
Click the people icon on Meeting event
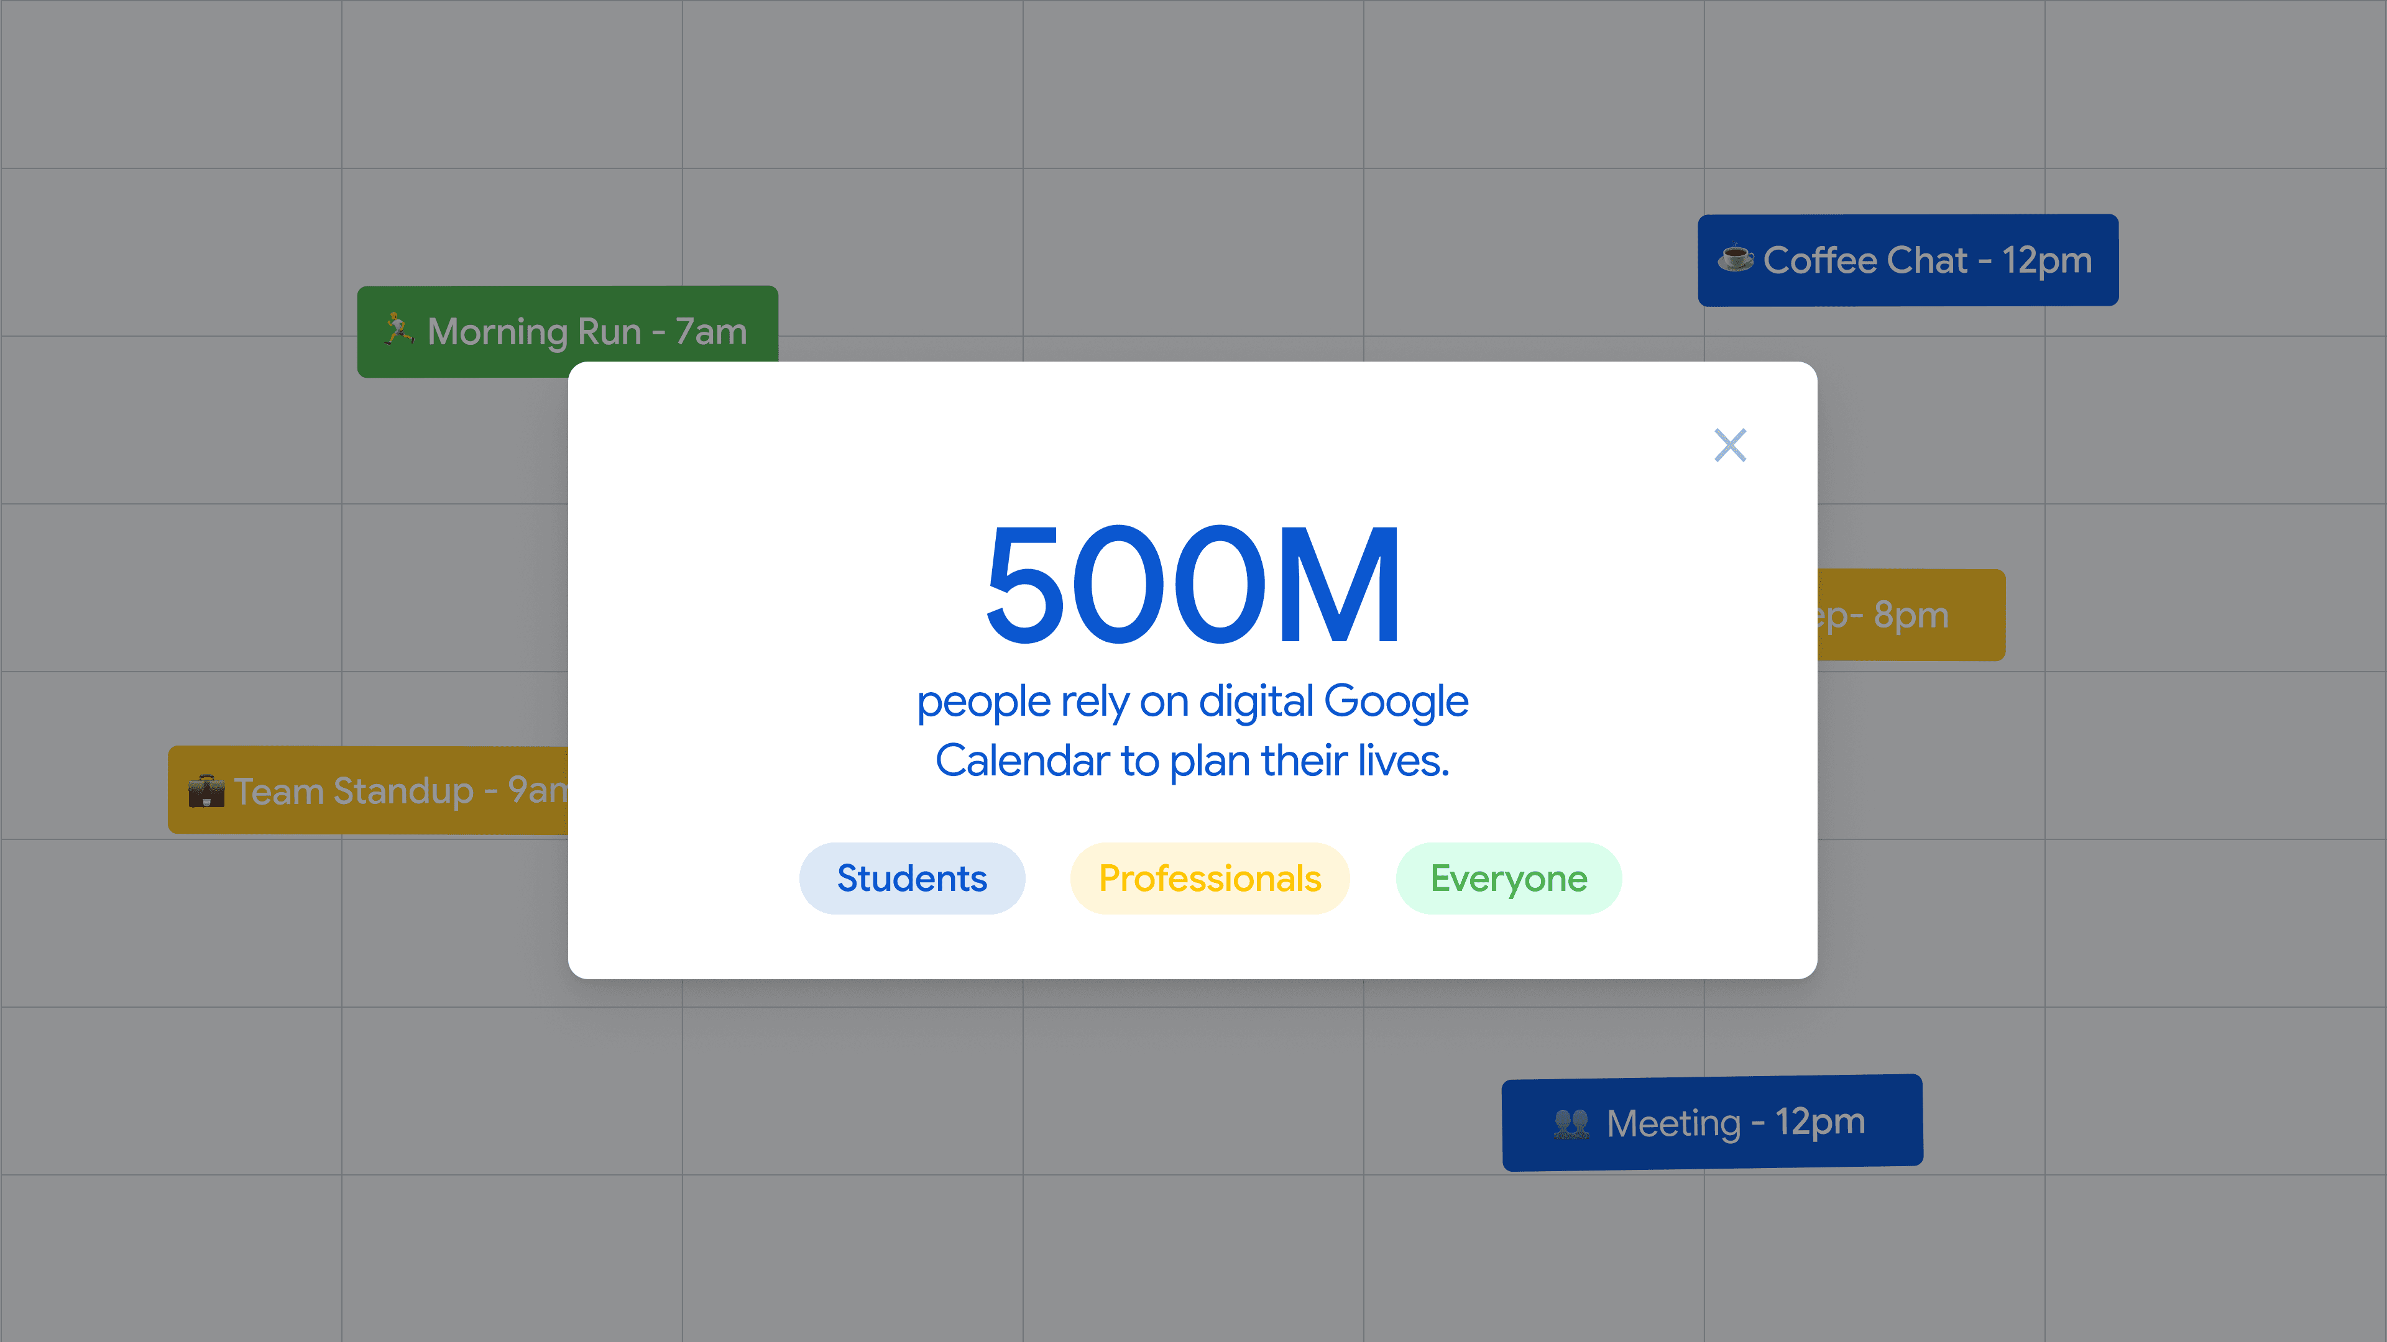point(1571,1123)
